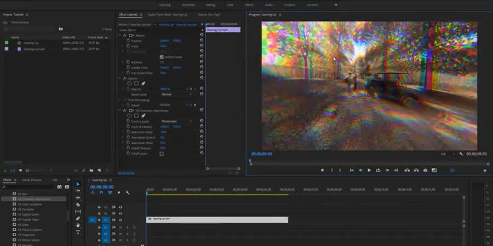
Task: Open the Frame Layout dropdown
Action: 176,121
